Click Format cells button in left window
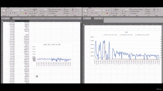 pos(67,13)
